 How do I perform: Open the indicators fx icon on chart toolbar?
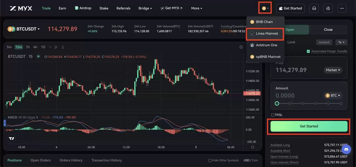63,47
